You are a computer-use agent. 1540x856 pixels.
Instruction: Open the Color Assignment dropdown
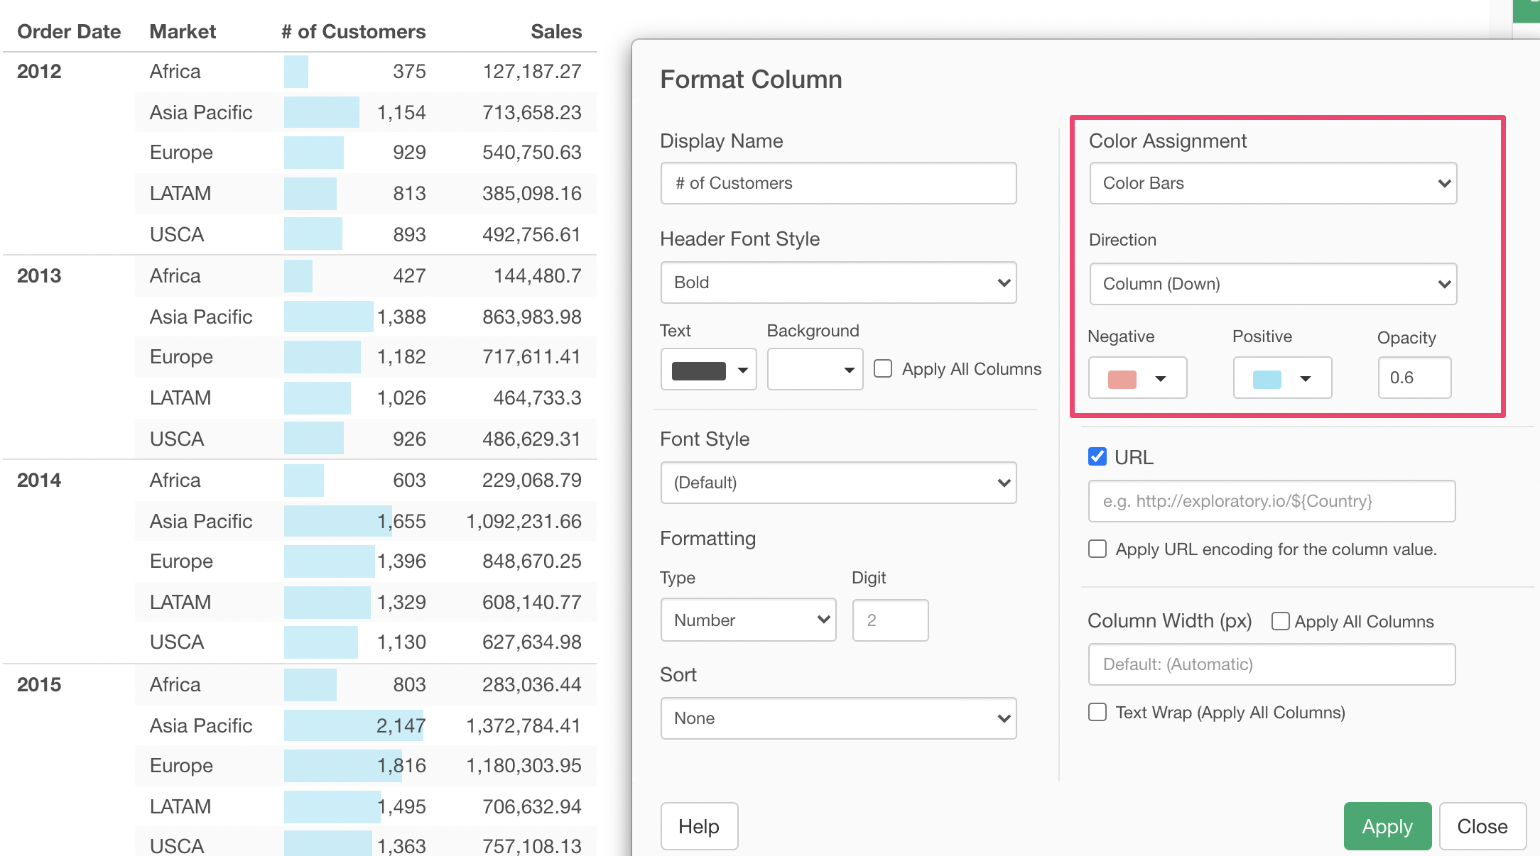click(1273, 183)
